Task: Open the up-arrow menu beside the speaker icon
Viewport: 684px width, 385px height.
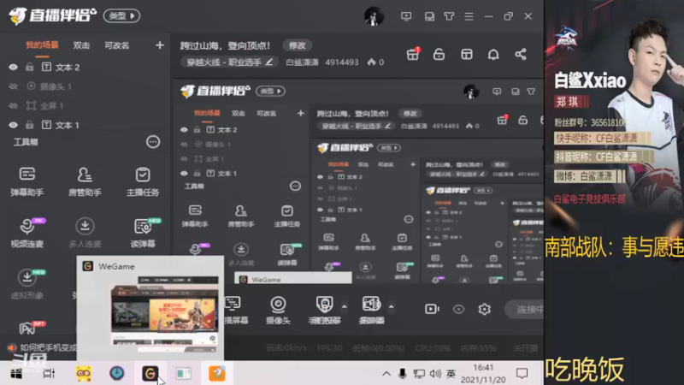Action: tap(392, 307)
